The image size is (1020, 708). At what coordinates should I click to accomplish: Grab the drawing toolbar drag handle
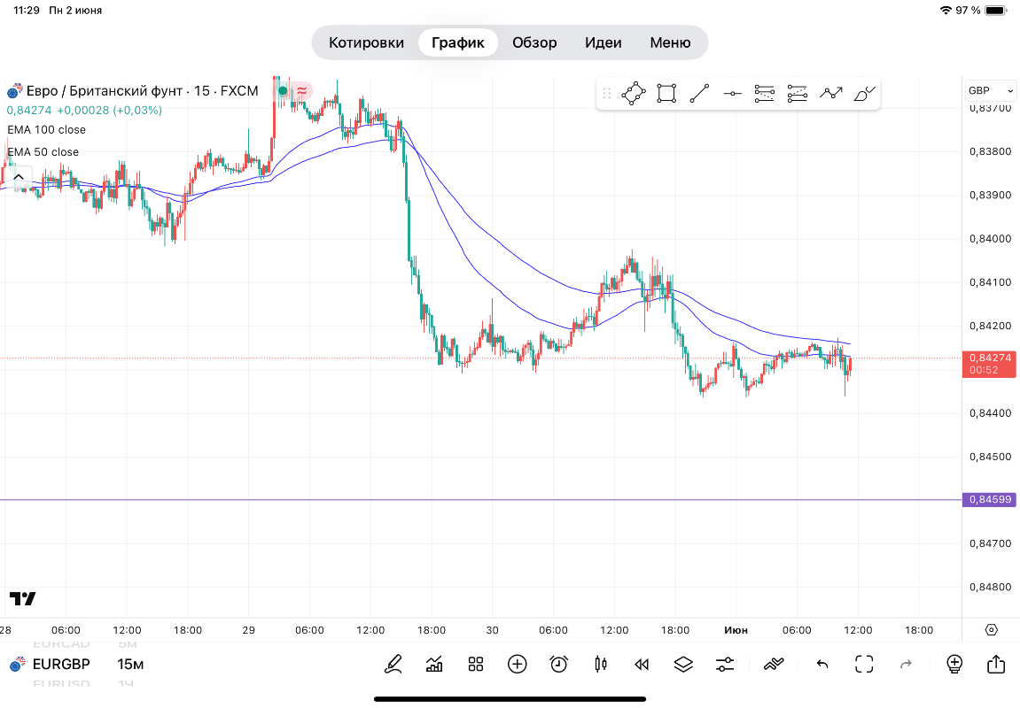607,94
